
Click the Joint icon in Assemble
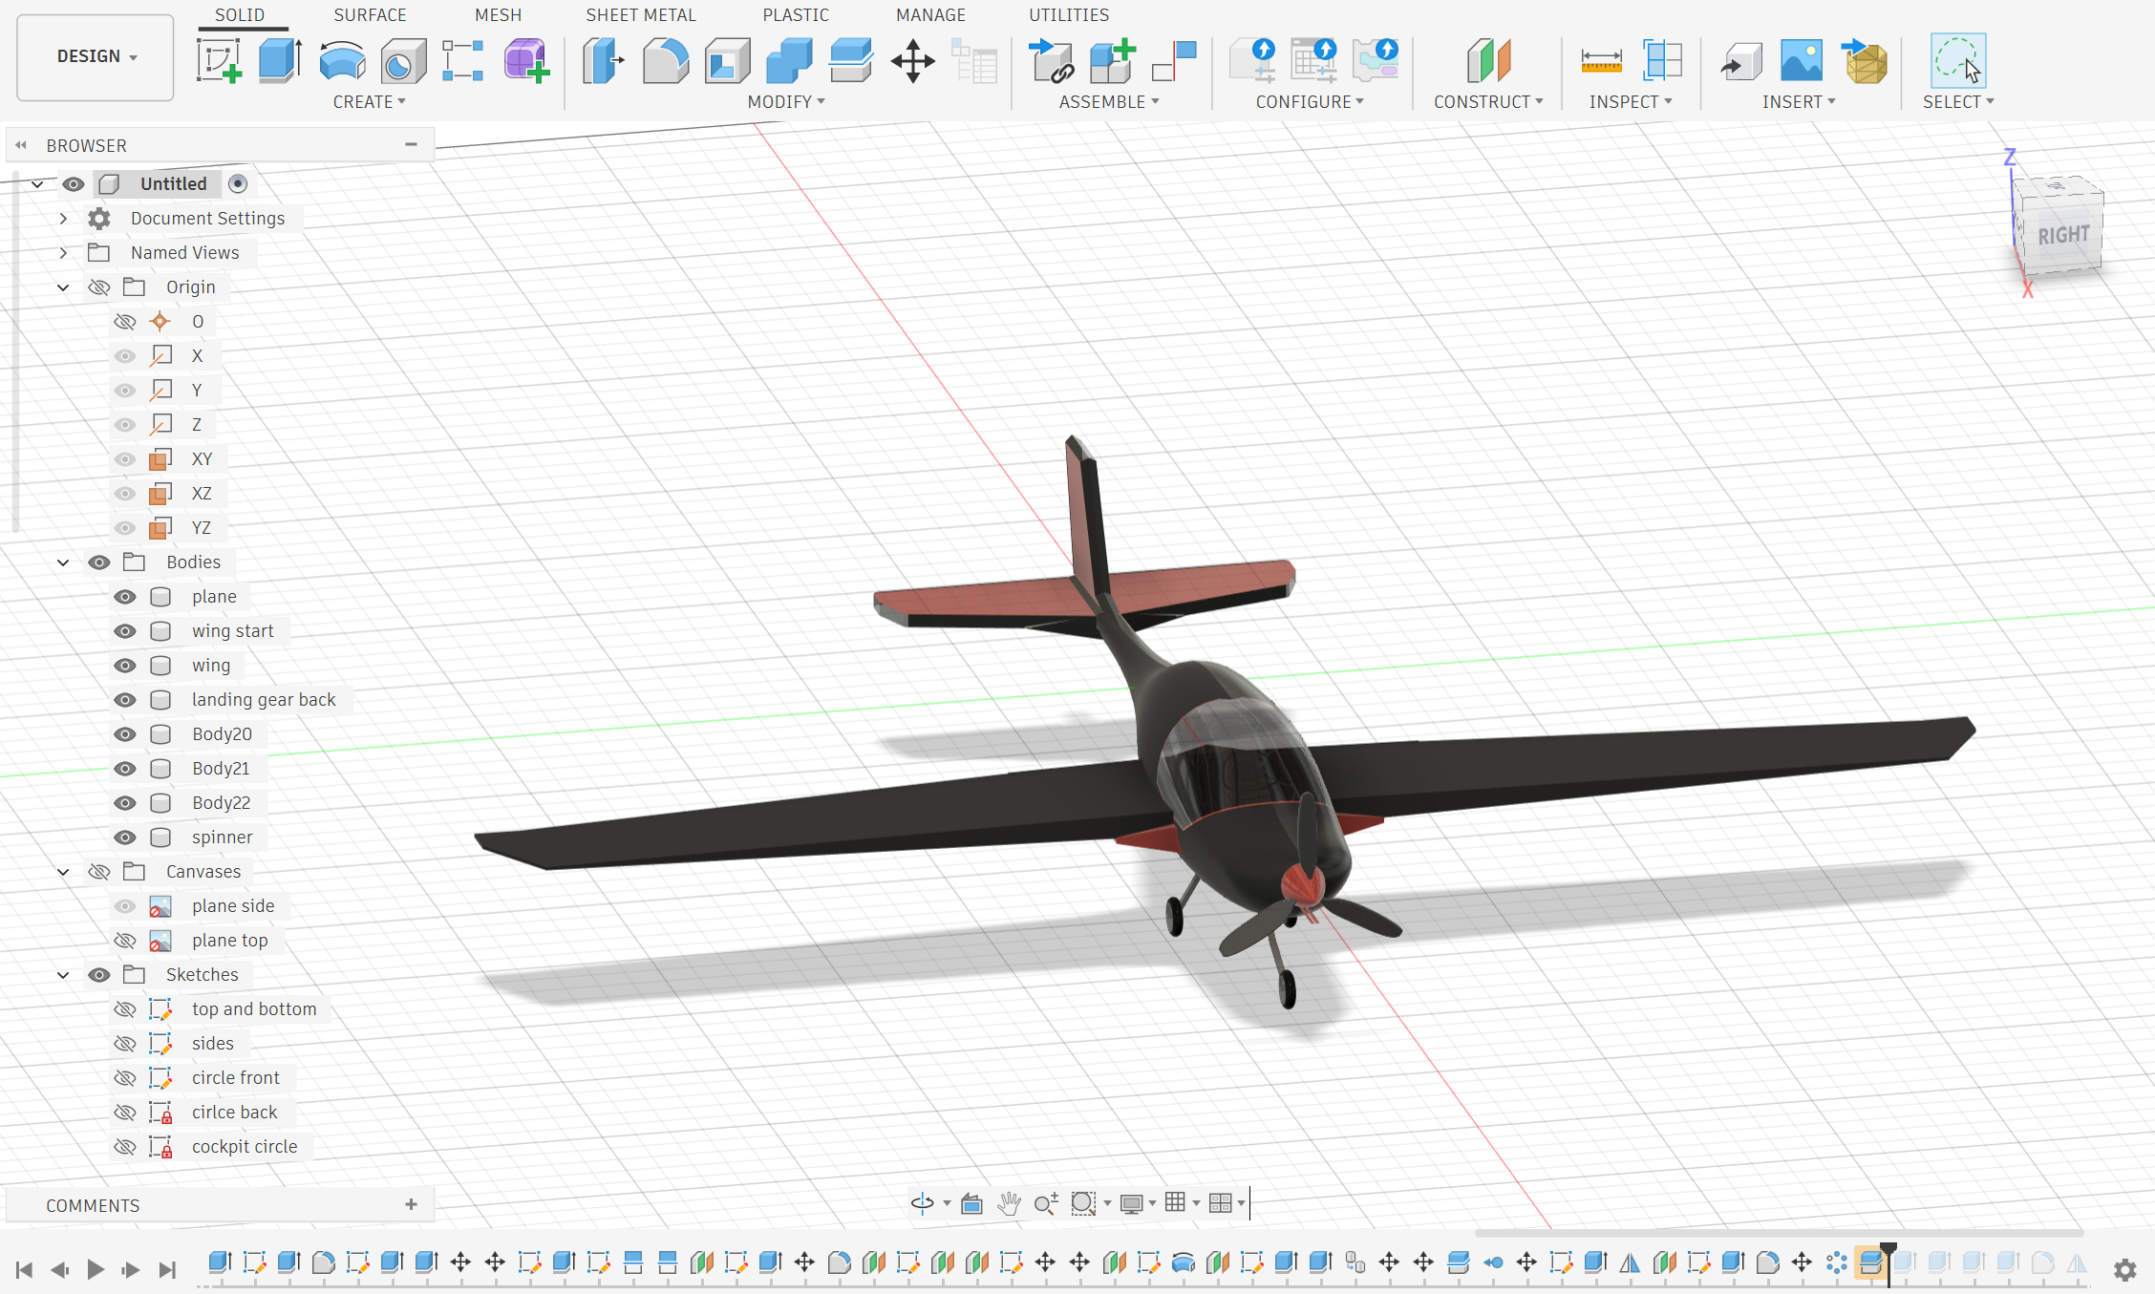point(1174,61)
